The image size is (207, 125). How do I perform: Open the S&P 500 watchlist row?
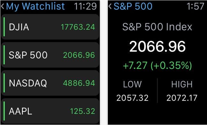[50, 55]
